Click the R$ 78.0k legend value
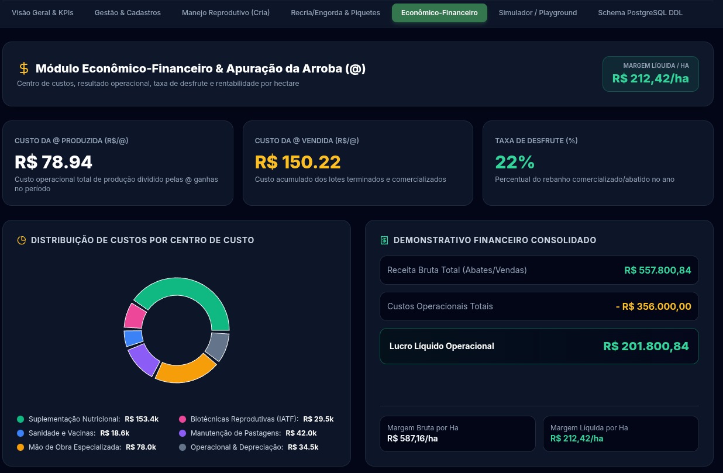The image size is (723, 473). pyautogui.click(x=141, y=447)
